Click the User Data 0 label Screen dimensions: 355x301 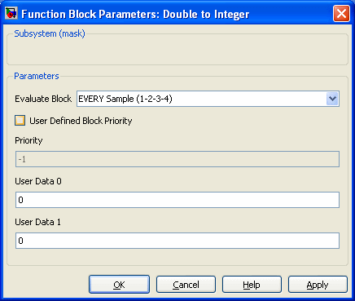pyautogui.click(x=38, y=181)
